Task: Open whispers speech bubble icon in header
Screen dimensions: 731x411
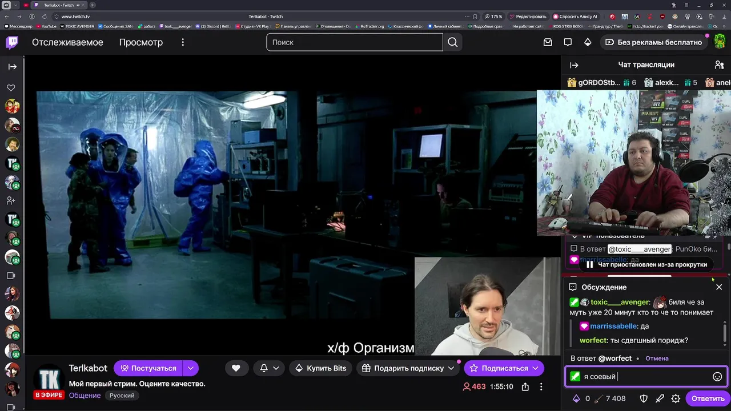Action: (x=568, y=42)
